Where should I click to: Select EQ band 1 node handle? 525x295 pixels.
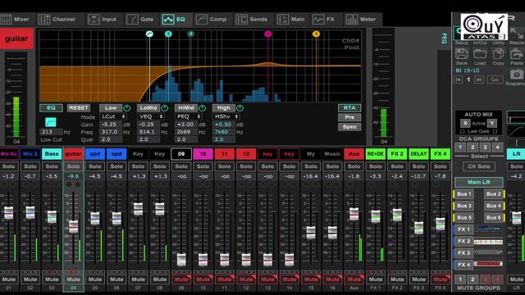click(x=168, y=34)
